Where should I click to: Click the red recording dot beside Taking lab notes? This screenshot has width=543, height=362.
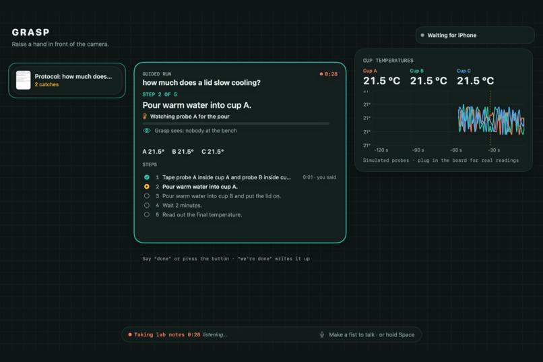tap(130, 334)
